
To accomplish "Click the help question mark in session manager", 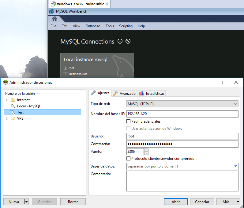I will pos(222,82).
